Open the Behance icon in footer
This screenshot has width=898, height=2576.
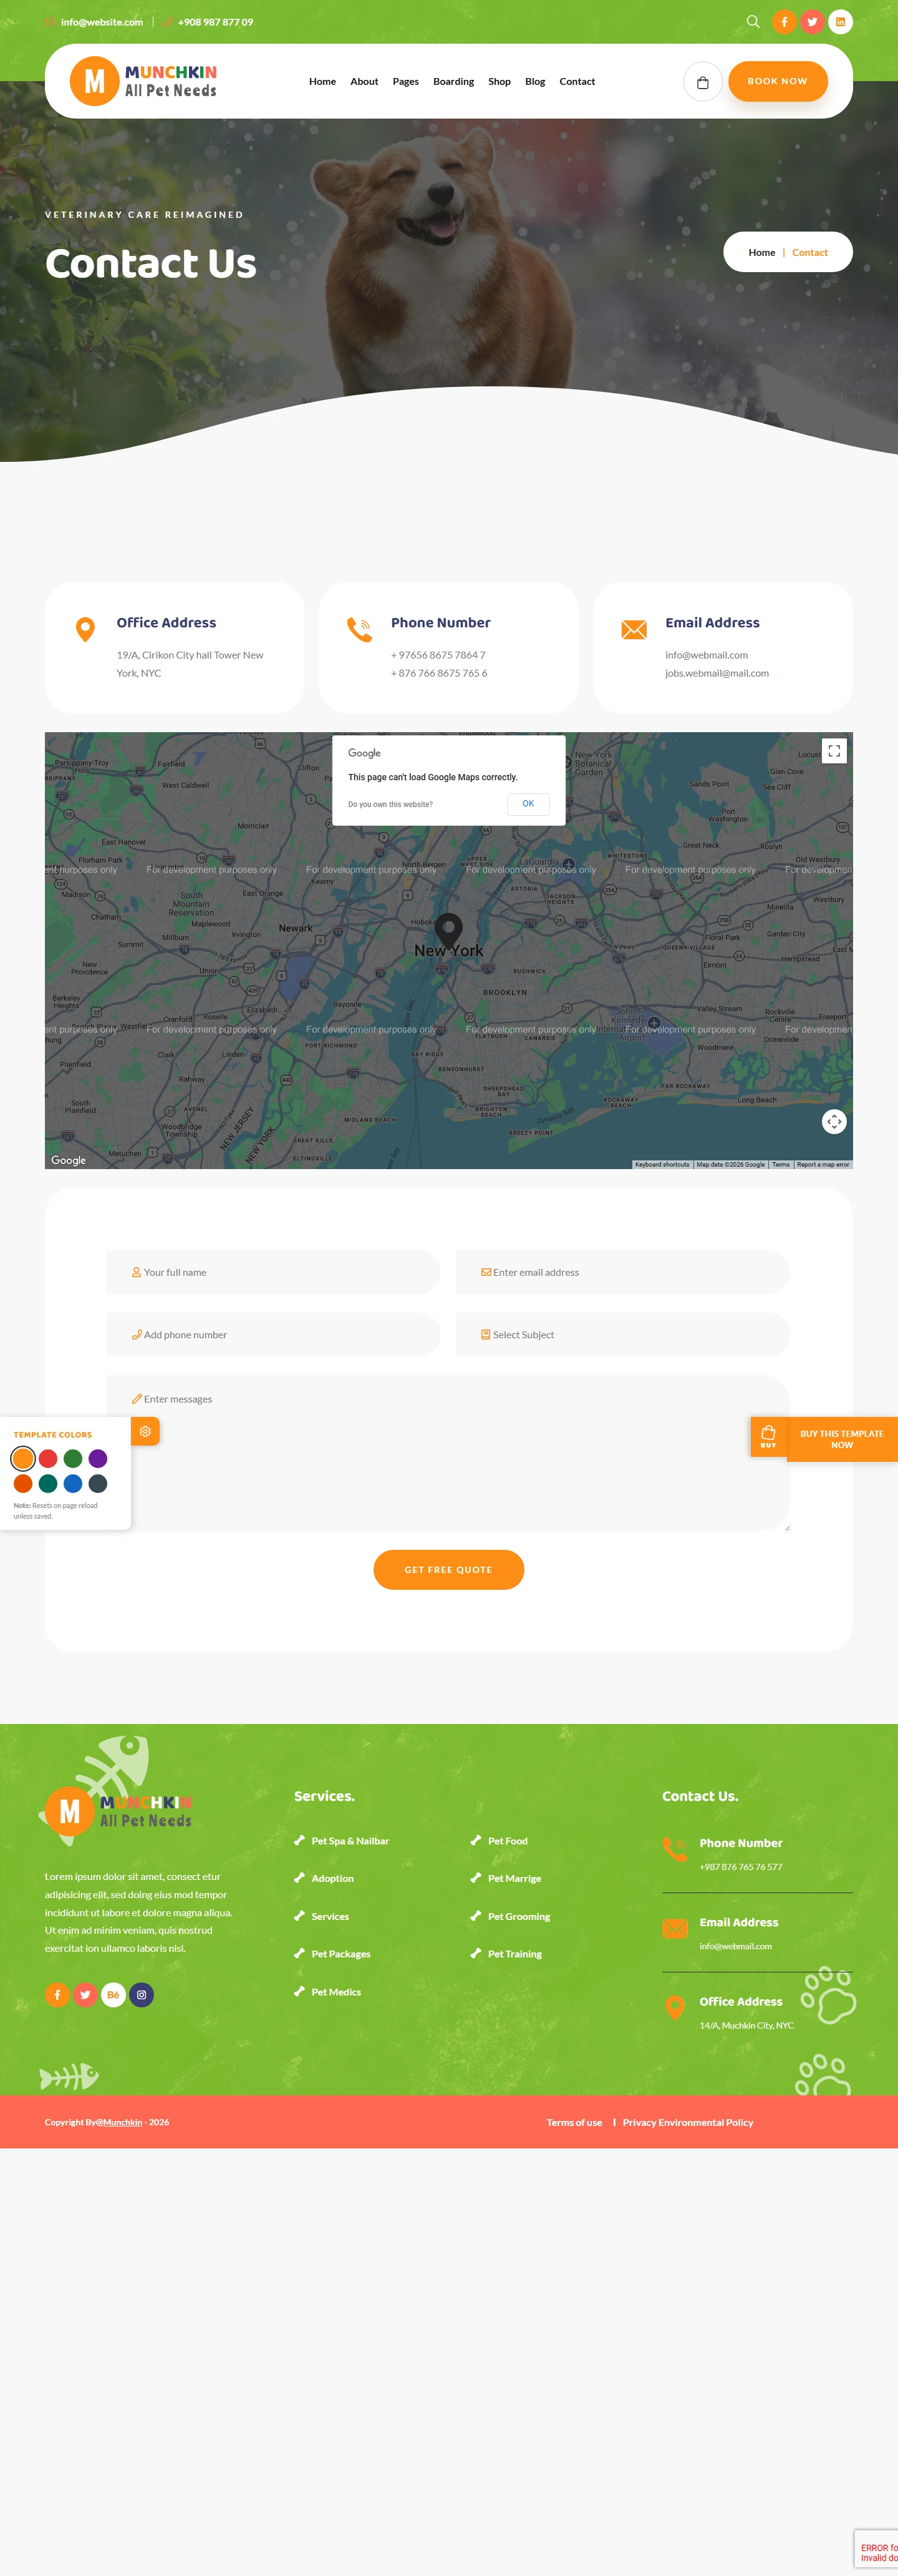click(x=113, y=1994)
